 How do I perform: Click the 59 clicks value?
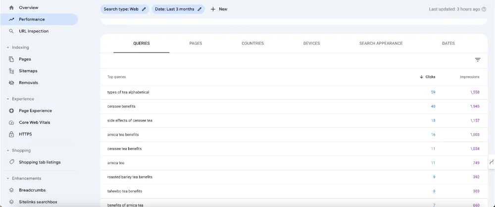click(433, 92)
